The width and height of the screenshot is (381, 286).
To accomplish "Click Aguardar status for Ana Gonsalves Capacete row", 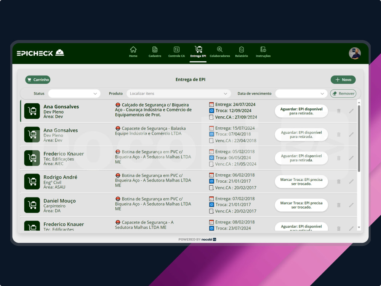I will [x=301, y=135].
